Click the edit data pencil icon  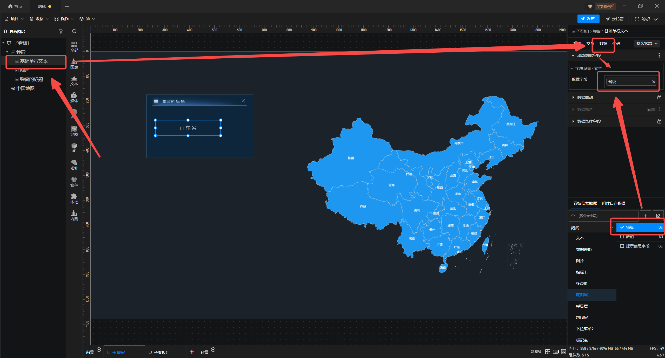coord(658,216)
